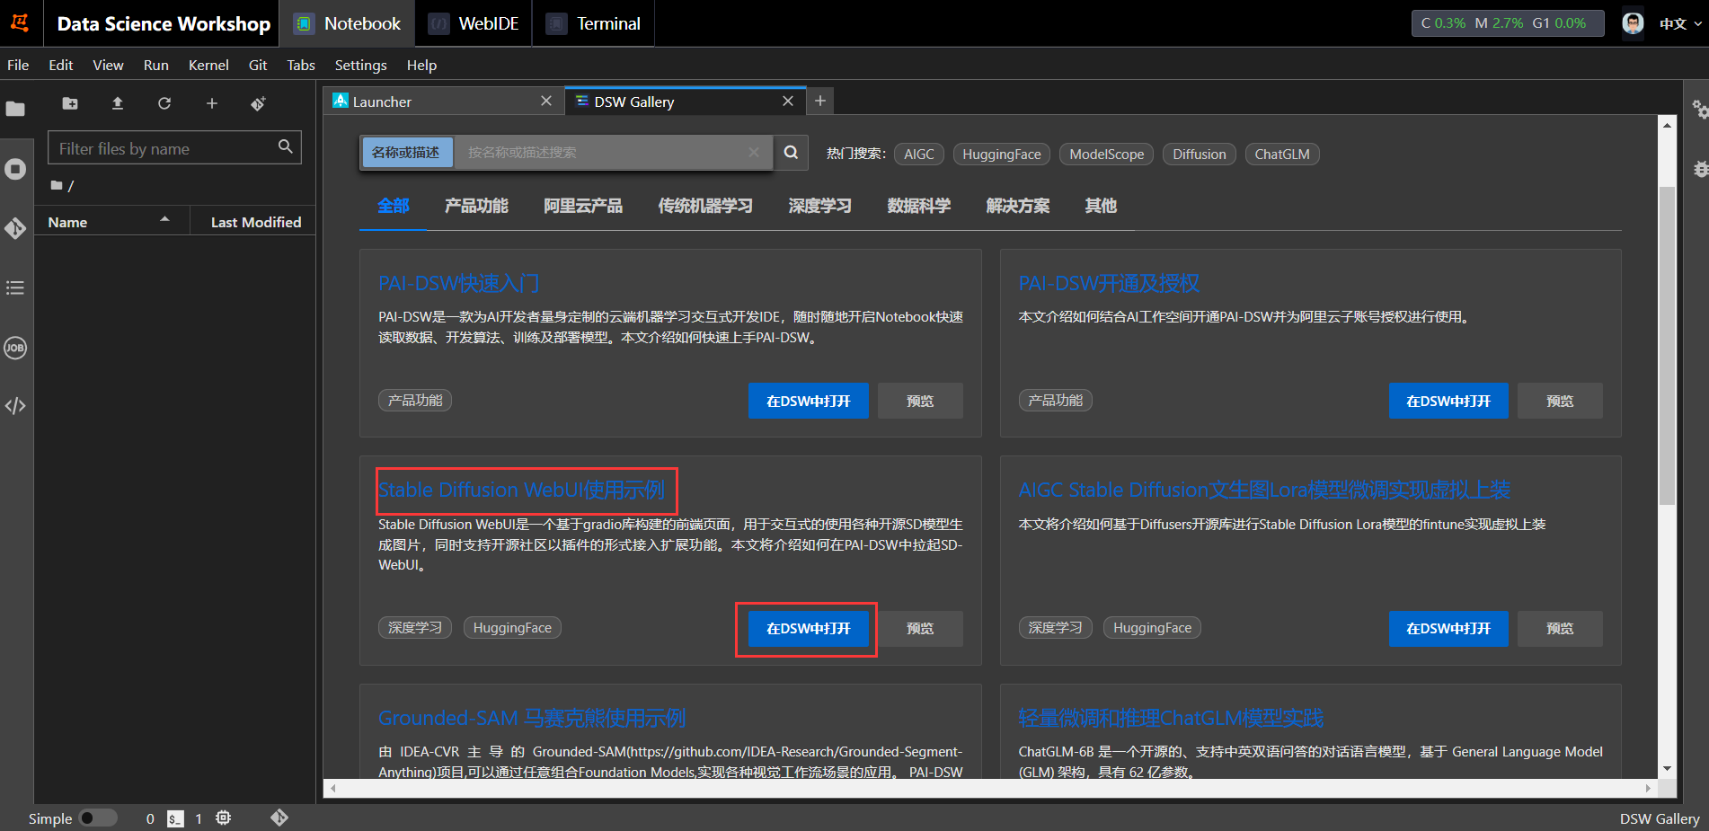
Task: Open new launcher with plus icon
Action: click(x=212, y=103)
